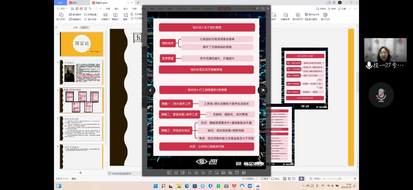Image resolution: width=413 pixels, height=190 pixels.
Task: Click the 1:1 actual size icon
Action: click(x=189, y=173)
